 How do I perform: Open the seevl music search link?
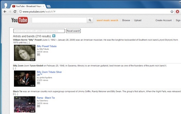107,20
